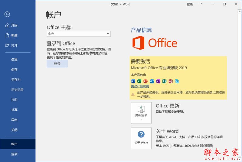Image resolution: width=242 pixels, height=162 pixels.
Task: Click the 产品信息 heading
Action: point(141,30)
